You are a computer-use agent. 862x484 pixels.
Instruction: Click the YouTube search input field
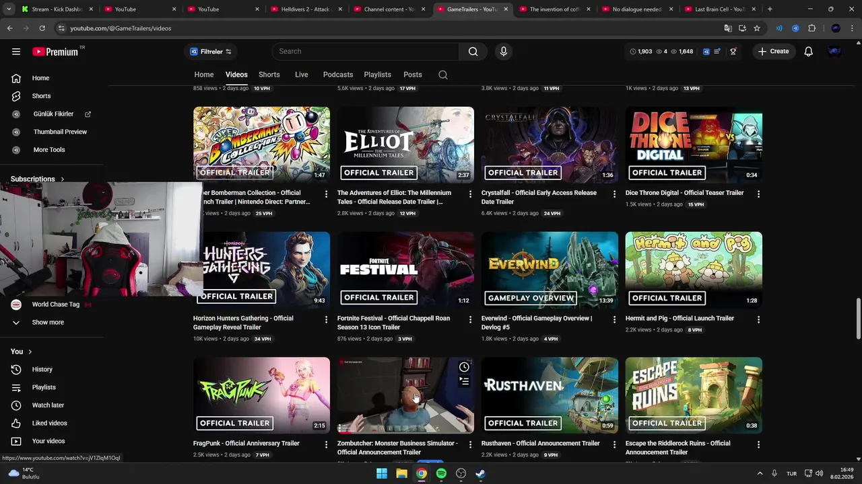(x=366, y=51)
